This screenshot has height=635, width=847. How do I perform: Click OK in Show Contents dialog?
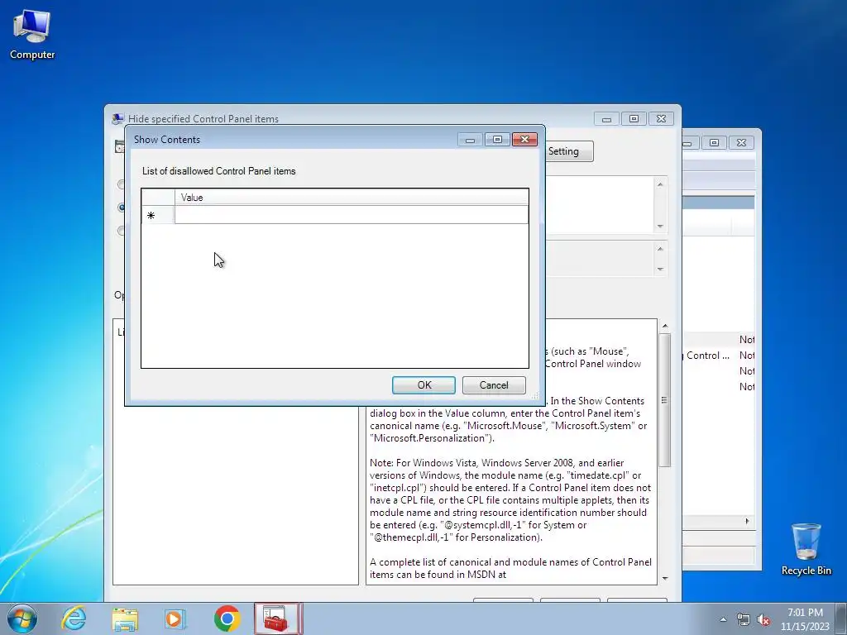click(423, 385)
